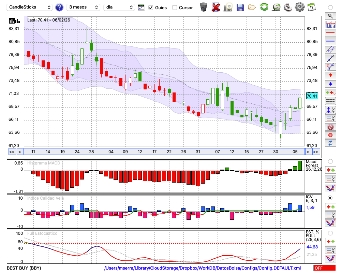Viewport: 341px width, 273px height.
Task: Open the CandleSticks chart type dropdown
Action: click(x=30, y=7)
